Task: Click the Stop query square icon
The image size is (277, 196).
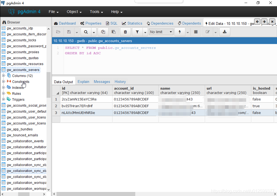Action: [x=196, y=32]
